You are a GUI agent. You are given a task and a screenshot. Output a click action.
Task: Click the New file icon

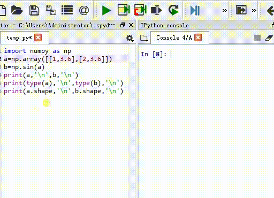click(3, 10)
